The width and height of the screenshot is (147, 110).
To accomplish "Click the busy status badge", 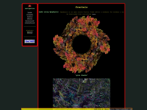I will pos(30,33).
